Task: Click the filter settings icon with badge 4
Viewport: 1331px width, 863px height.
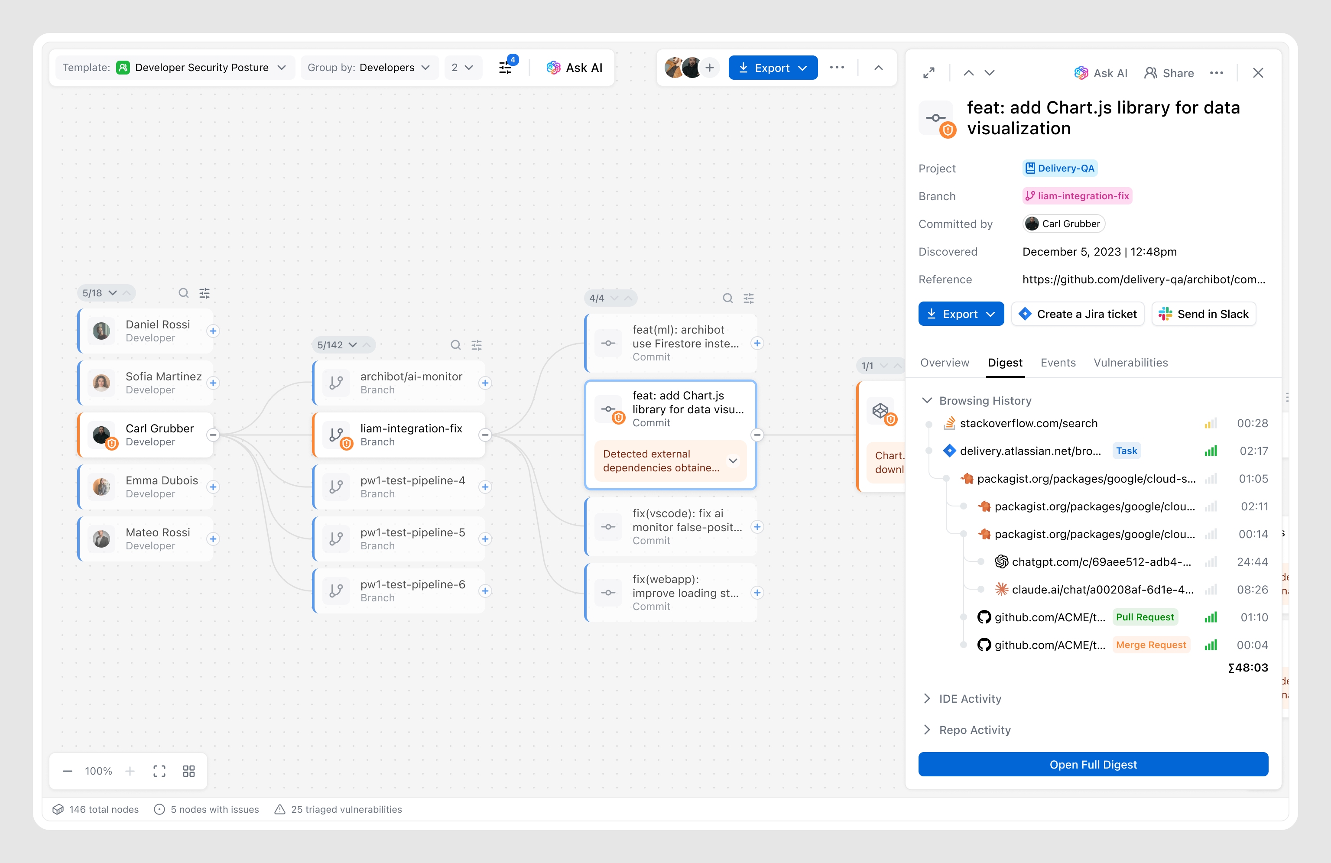Action: point(506,68)
